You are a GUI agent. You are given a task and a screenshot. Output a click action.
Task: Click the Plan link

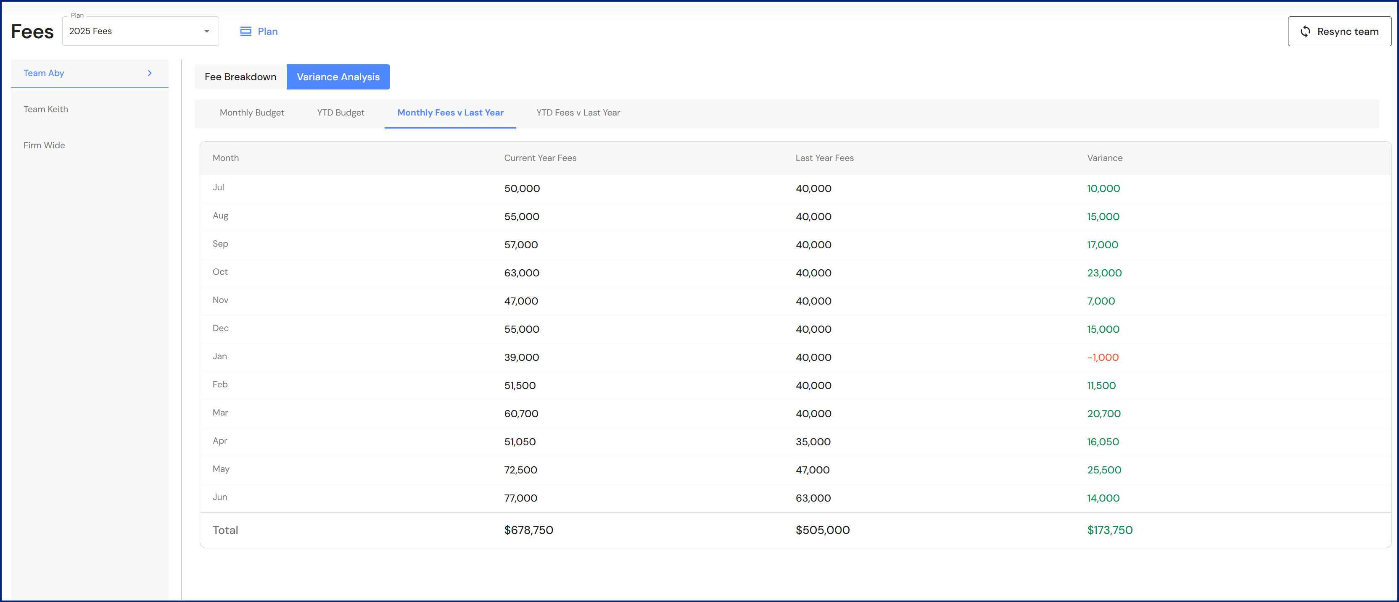(x=267, y=32)
